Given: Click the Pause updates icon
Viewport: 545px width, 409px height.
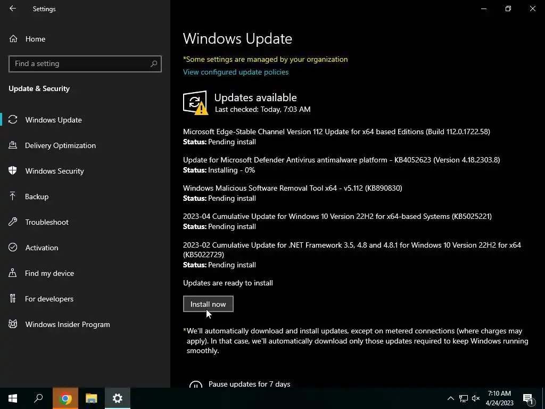Looking at the screenshot, I should 196,384.
